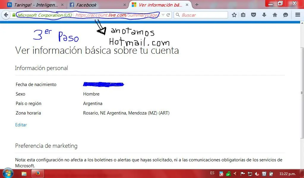Show bookmarks list icon

pyautogui.click(x=243, y=15)
